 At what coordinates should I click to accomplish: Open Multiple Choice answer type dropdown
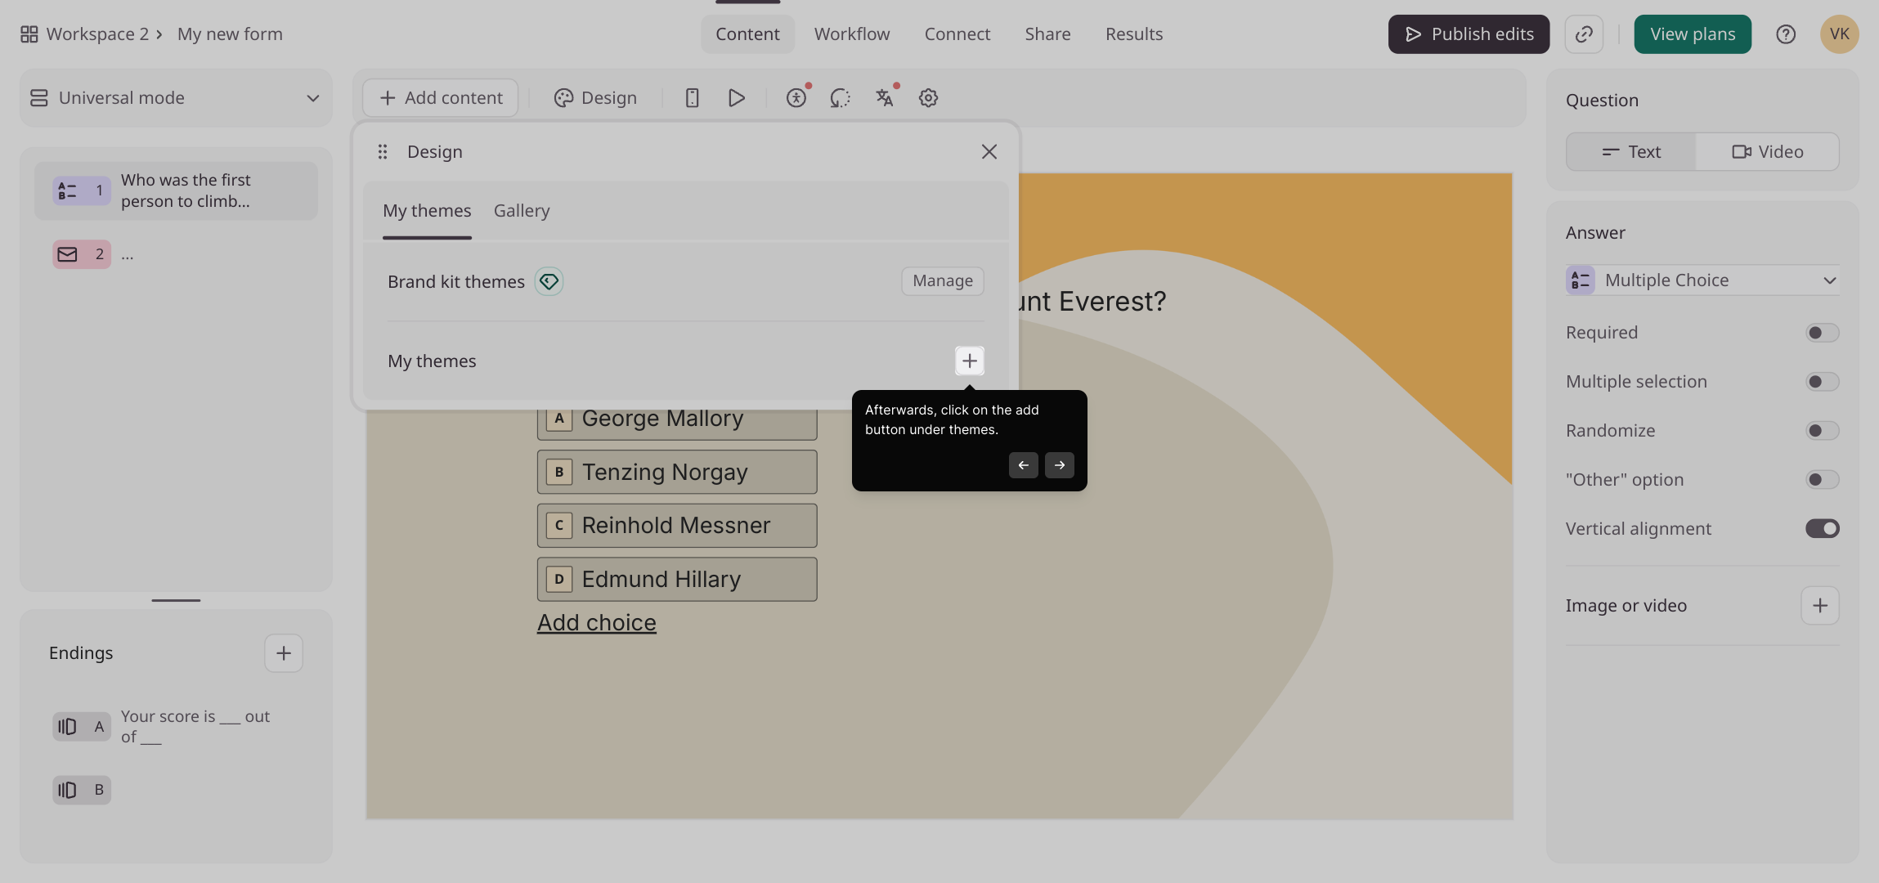[x=1702, y=280]
